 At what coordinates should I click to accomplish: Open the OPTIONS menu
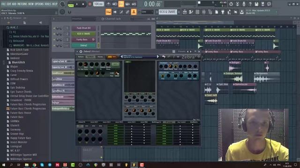(39, 4)
